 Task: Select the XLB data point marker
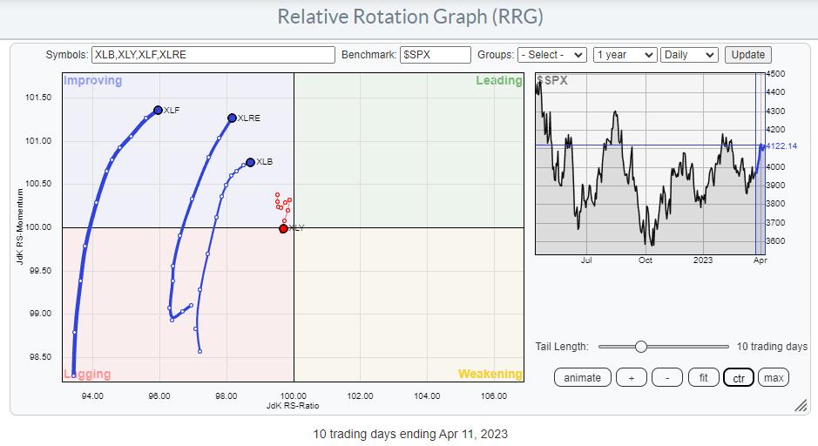[x=250, y=162]
